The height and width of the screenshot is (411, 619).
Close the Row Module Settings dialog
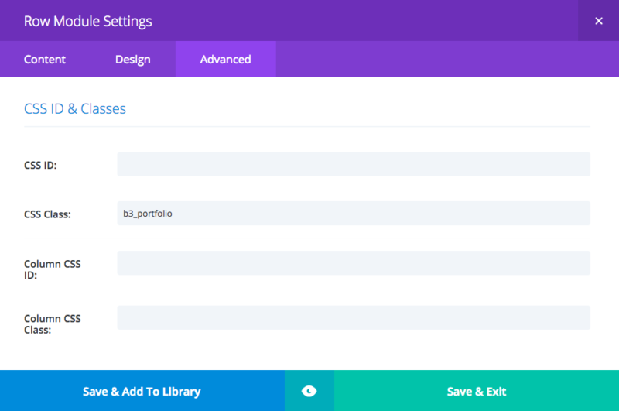point(598,21)
